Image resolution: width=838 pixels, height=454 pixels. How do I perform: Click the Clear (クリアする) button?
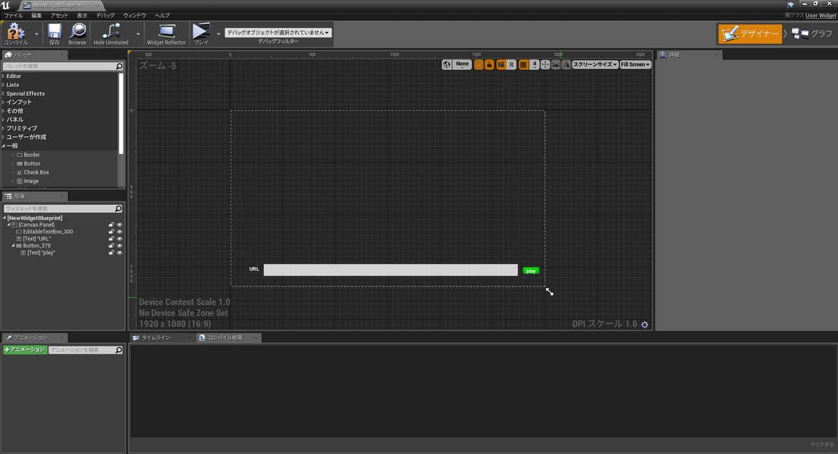(x=821, y=444)
